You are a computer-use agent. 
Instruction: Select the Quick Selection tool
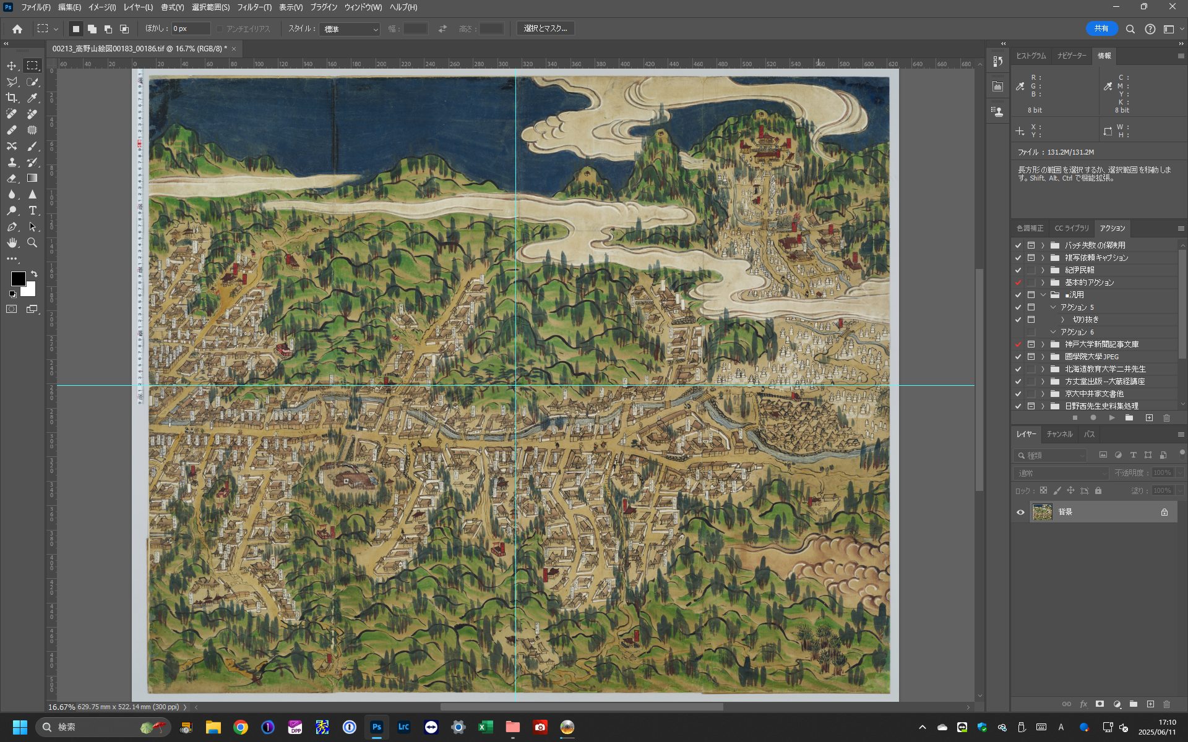[x=32, y=82]
